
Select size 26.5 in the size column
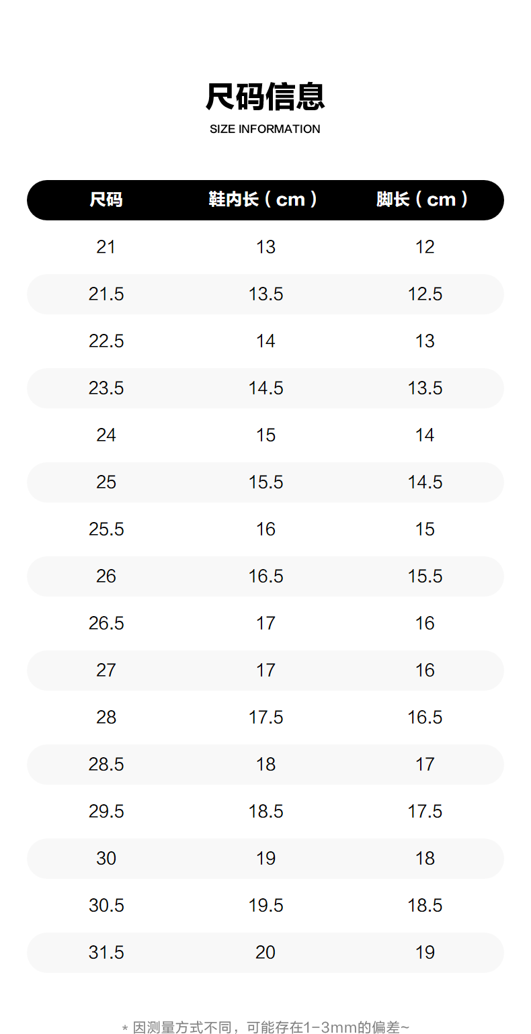pyautogui.click(x=106, y=623)
